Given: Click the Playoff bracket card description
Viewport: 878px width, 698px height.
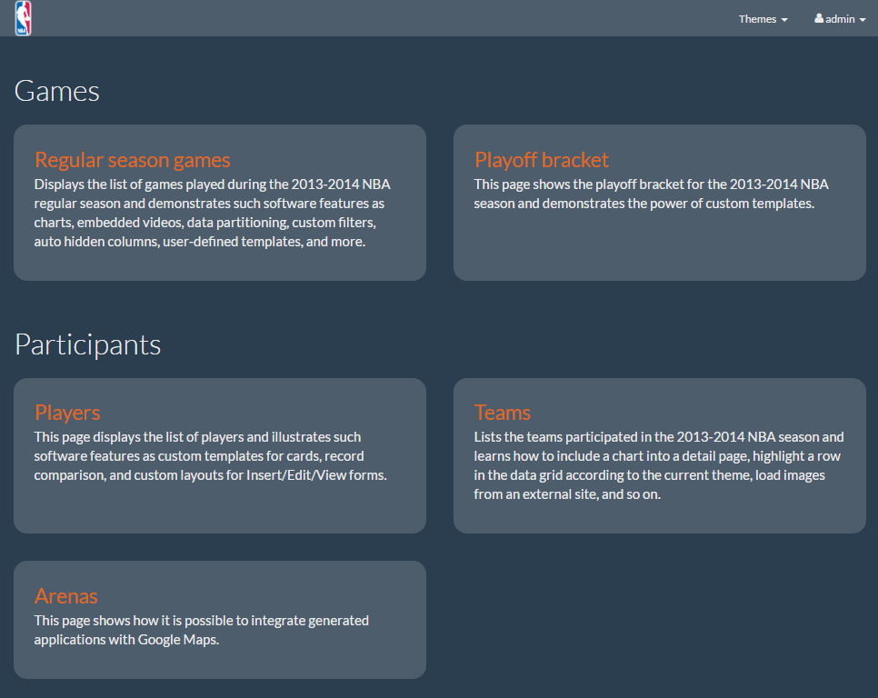Looking at the screenshot, I should (651, 194).
